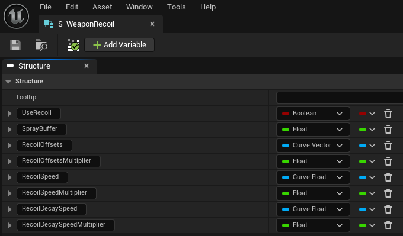Delete the RecoilSpeed variable

coord(388,177)
